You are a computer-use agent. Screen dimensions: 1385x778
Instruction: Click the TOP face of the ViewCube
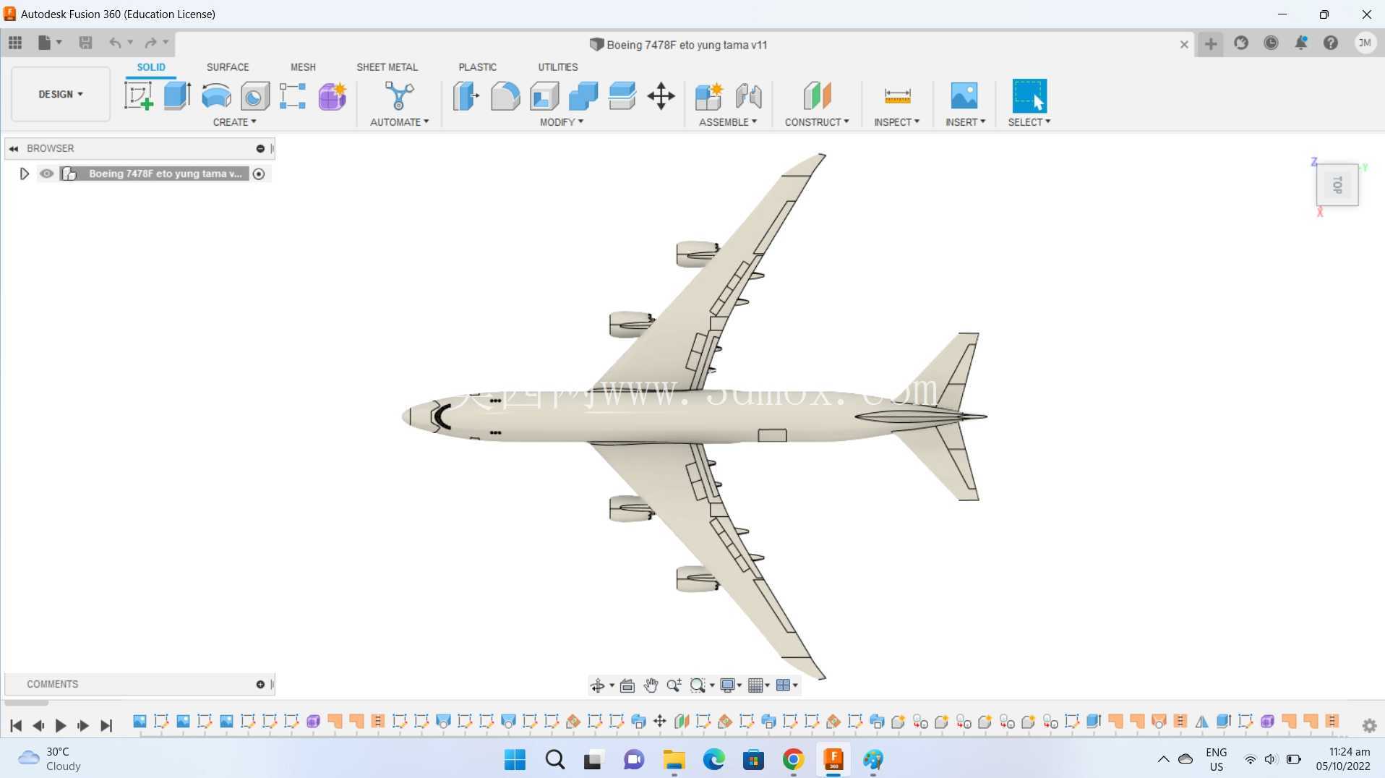coord(1337,185)
